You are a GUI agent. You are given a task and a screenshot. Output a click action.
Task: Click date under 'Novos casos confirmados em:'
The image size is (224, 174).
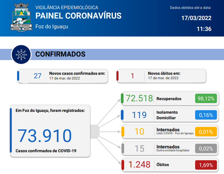[x=65, y=78]
